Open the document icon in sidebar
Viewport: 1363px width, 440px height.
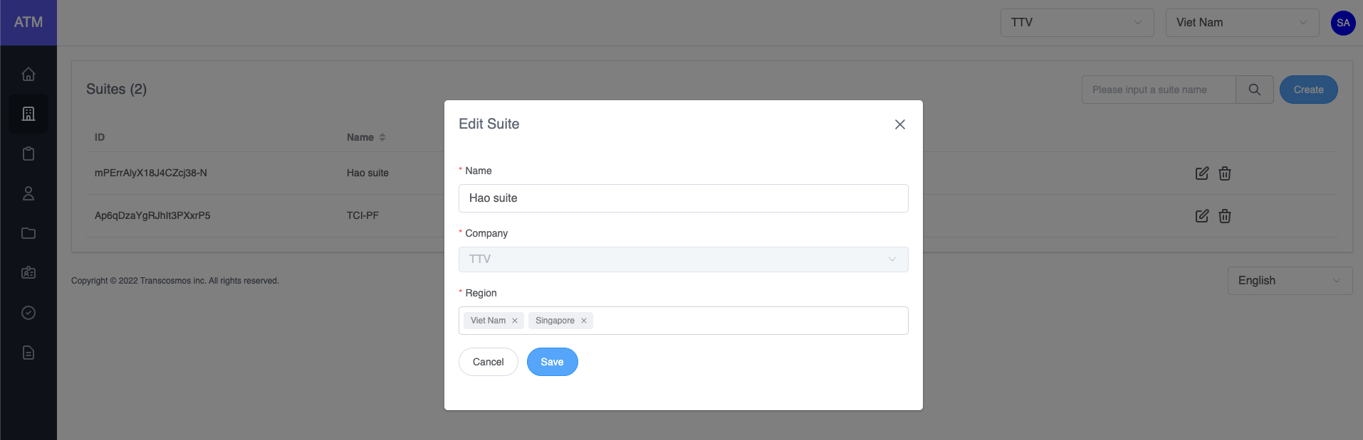point(28,353)
